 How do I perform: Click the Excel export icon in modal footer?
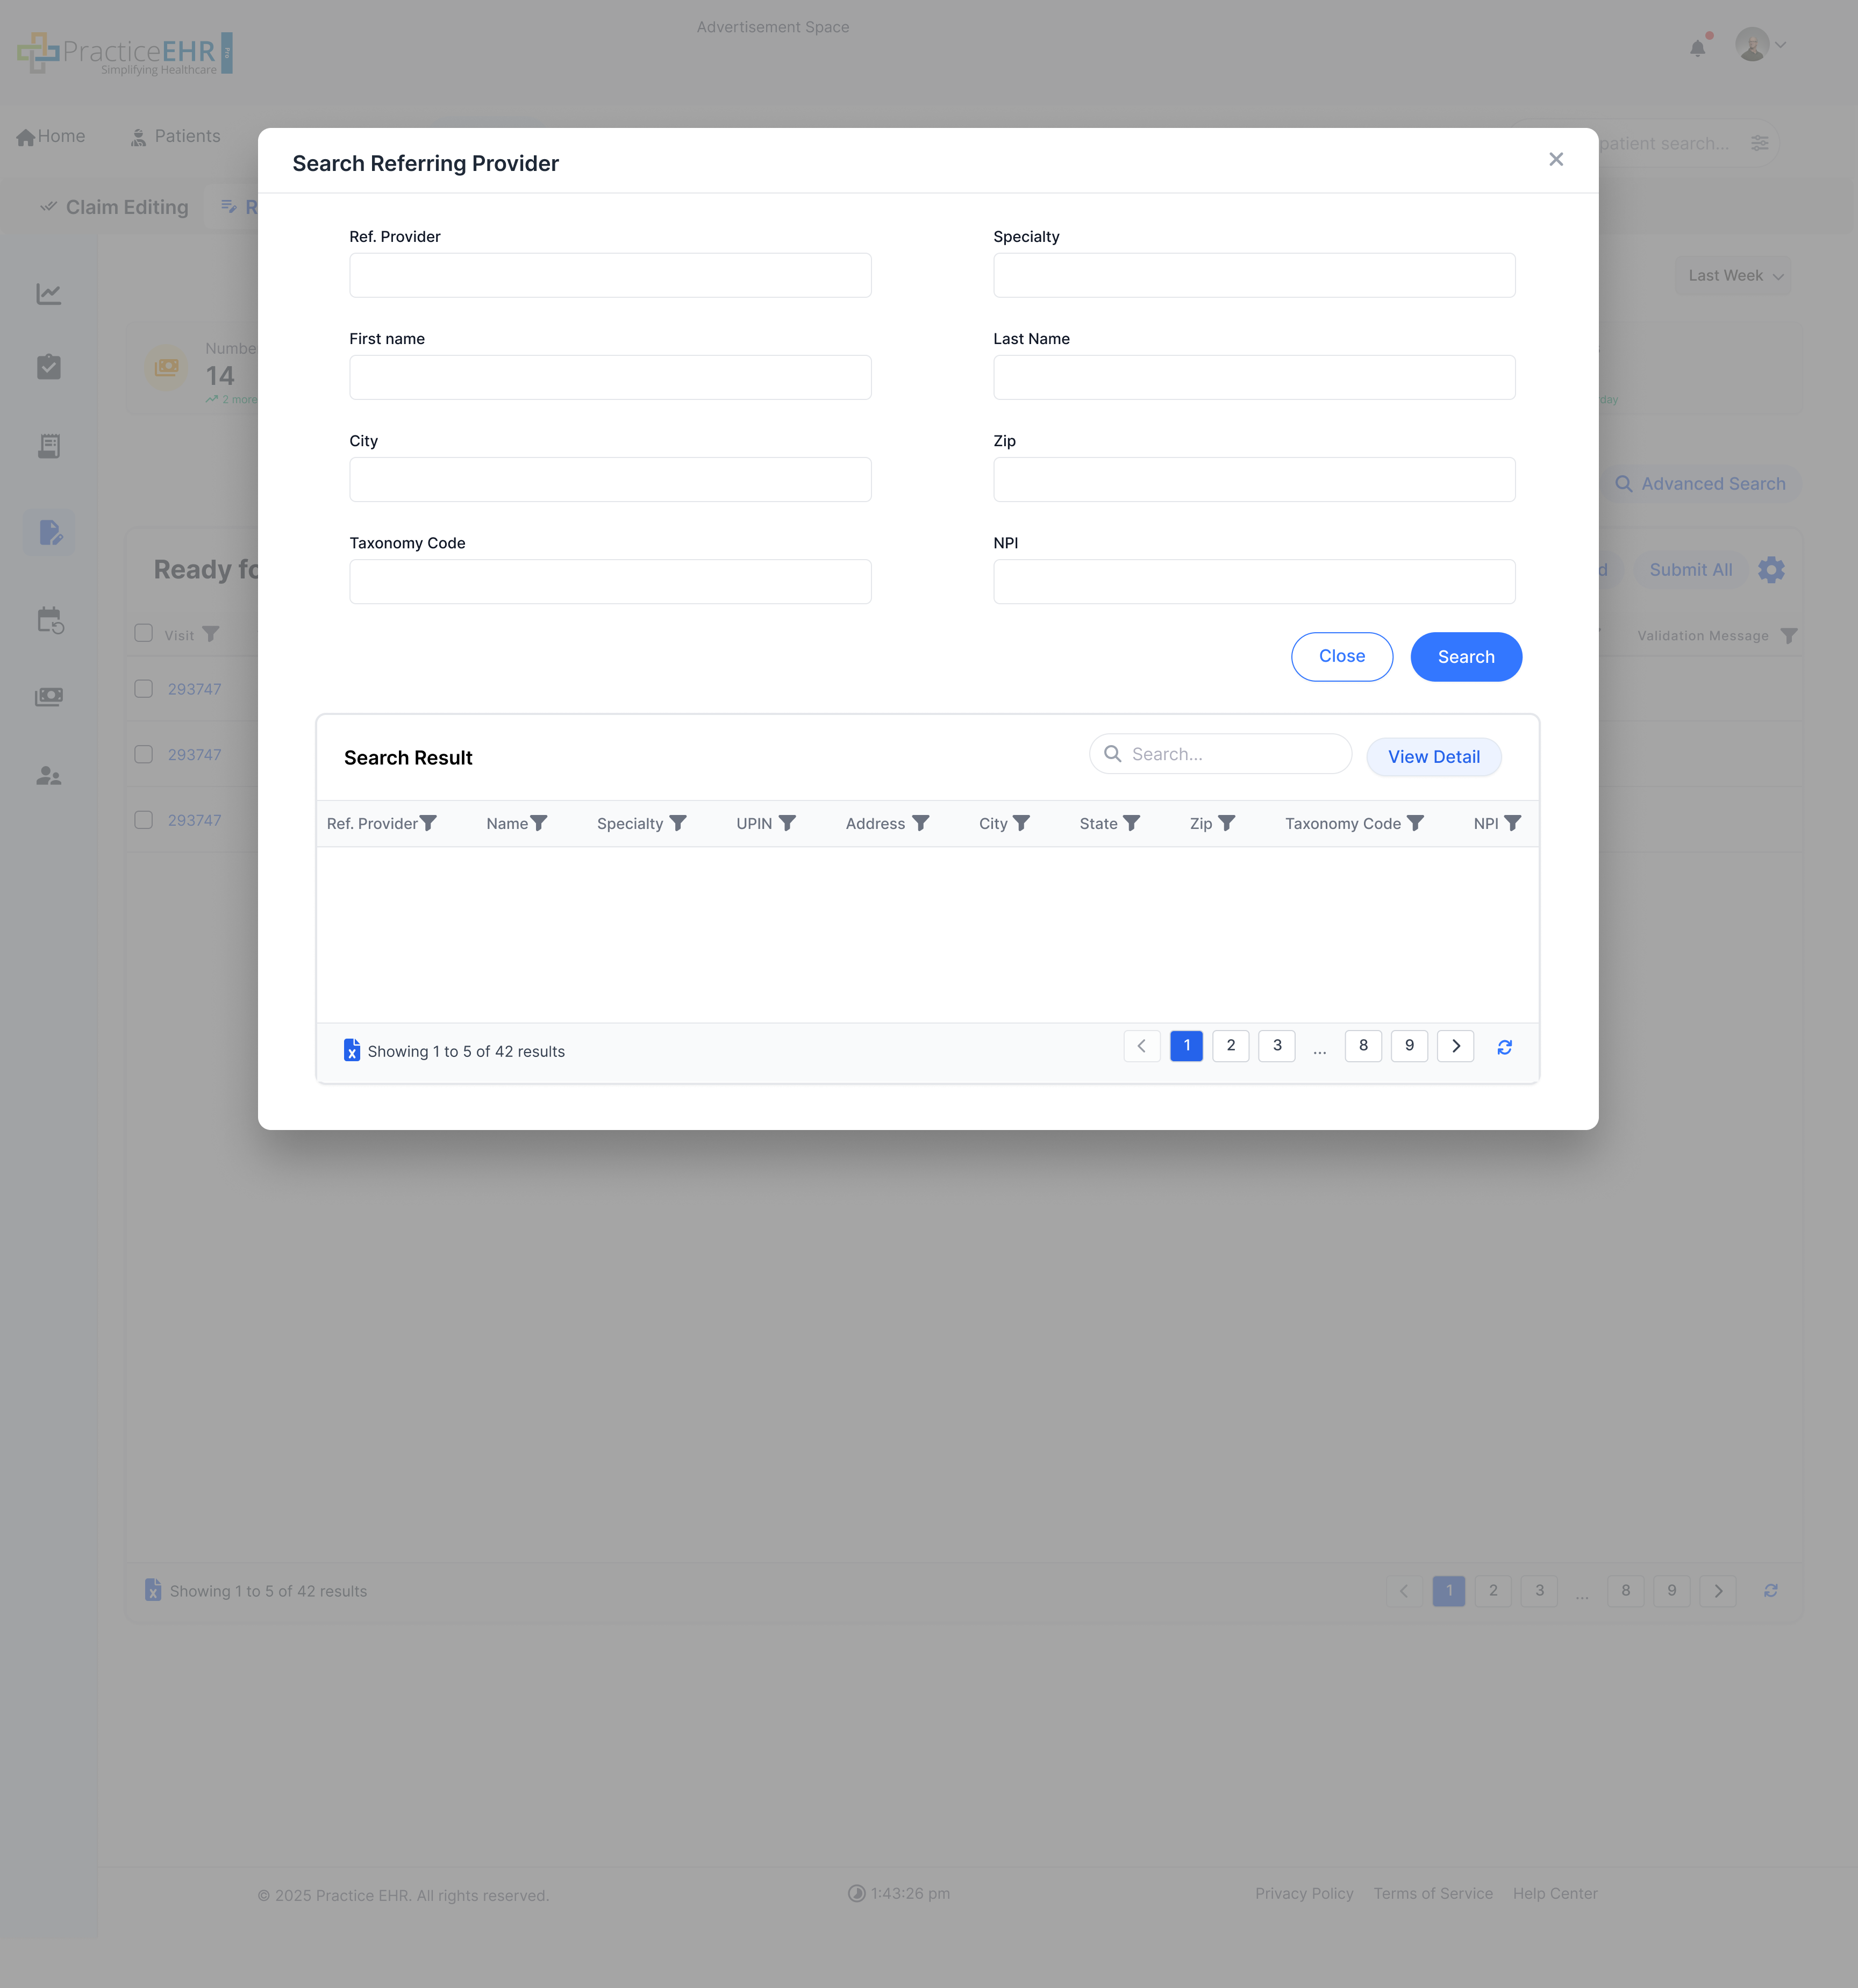(351, 1050)
